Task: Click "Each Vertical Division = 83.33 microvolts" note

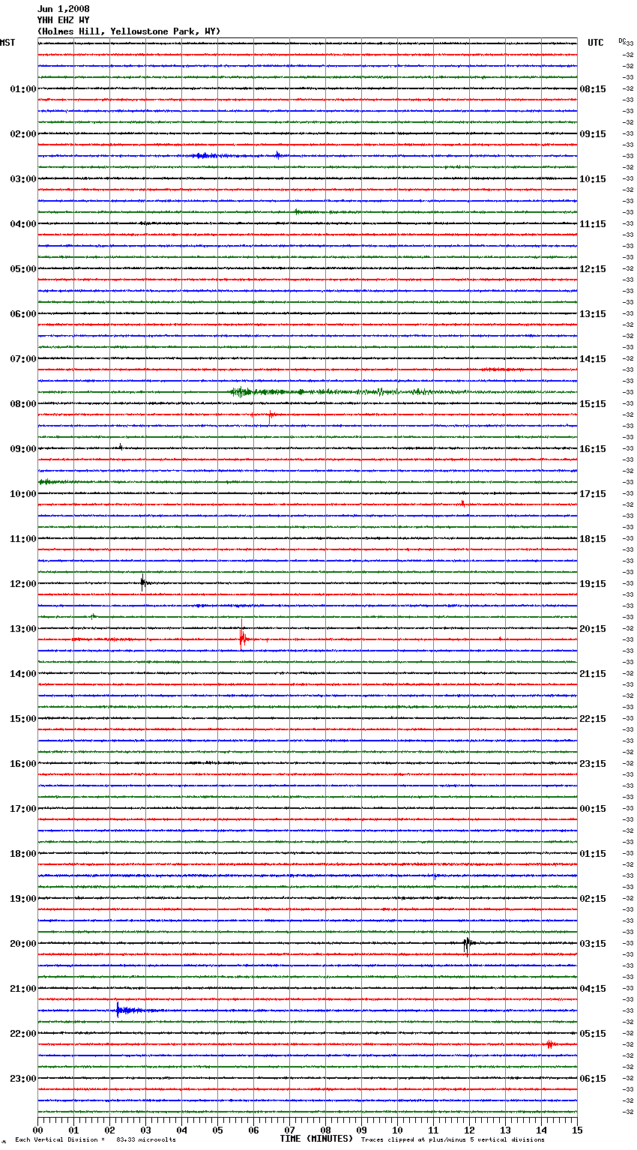Action: click(x=95, y=1140)
